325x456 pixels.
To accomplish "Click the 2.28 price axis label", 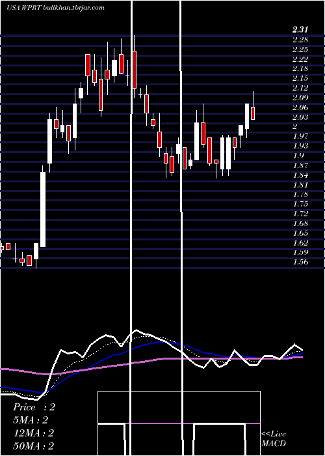I will point(300,39).
